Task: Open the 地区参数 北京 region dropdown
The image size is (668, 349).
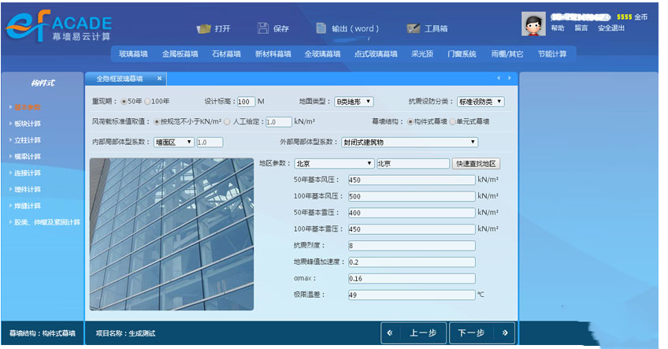Action: (x=335, y=164)
